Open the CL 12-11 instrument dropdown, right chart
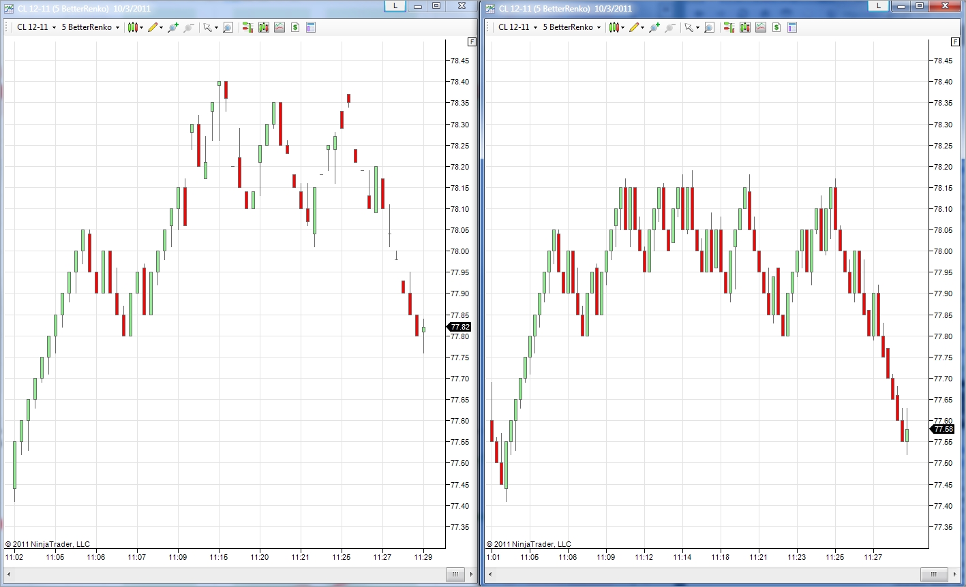The image size is (966, 587). coord(517,27)
